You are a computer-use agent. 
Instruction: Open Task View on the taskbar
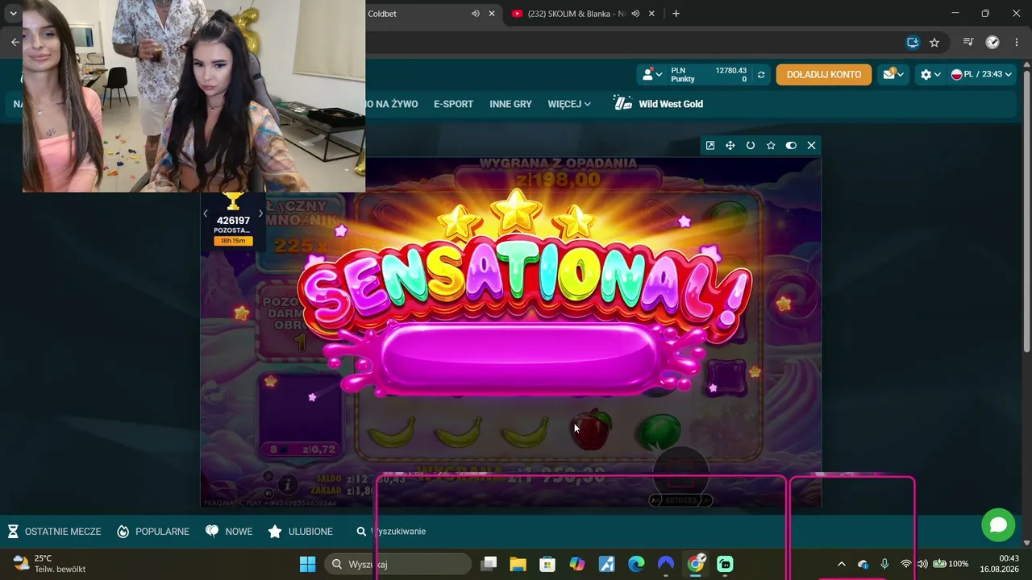[489, 564]
